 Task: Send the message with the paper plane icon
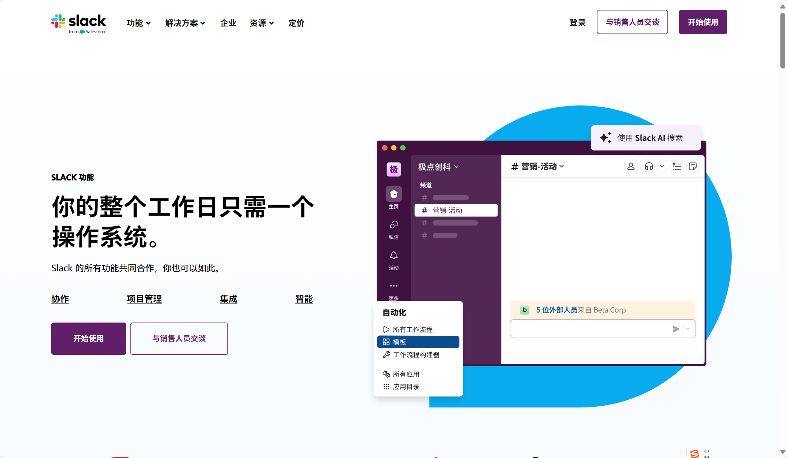tap(676, 329)
